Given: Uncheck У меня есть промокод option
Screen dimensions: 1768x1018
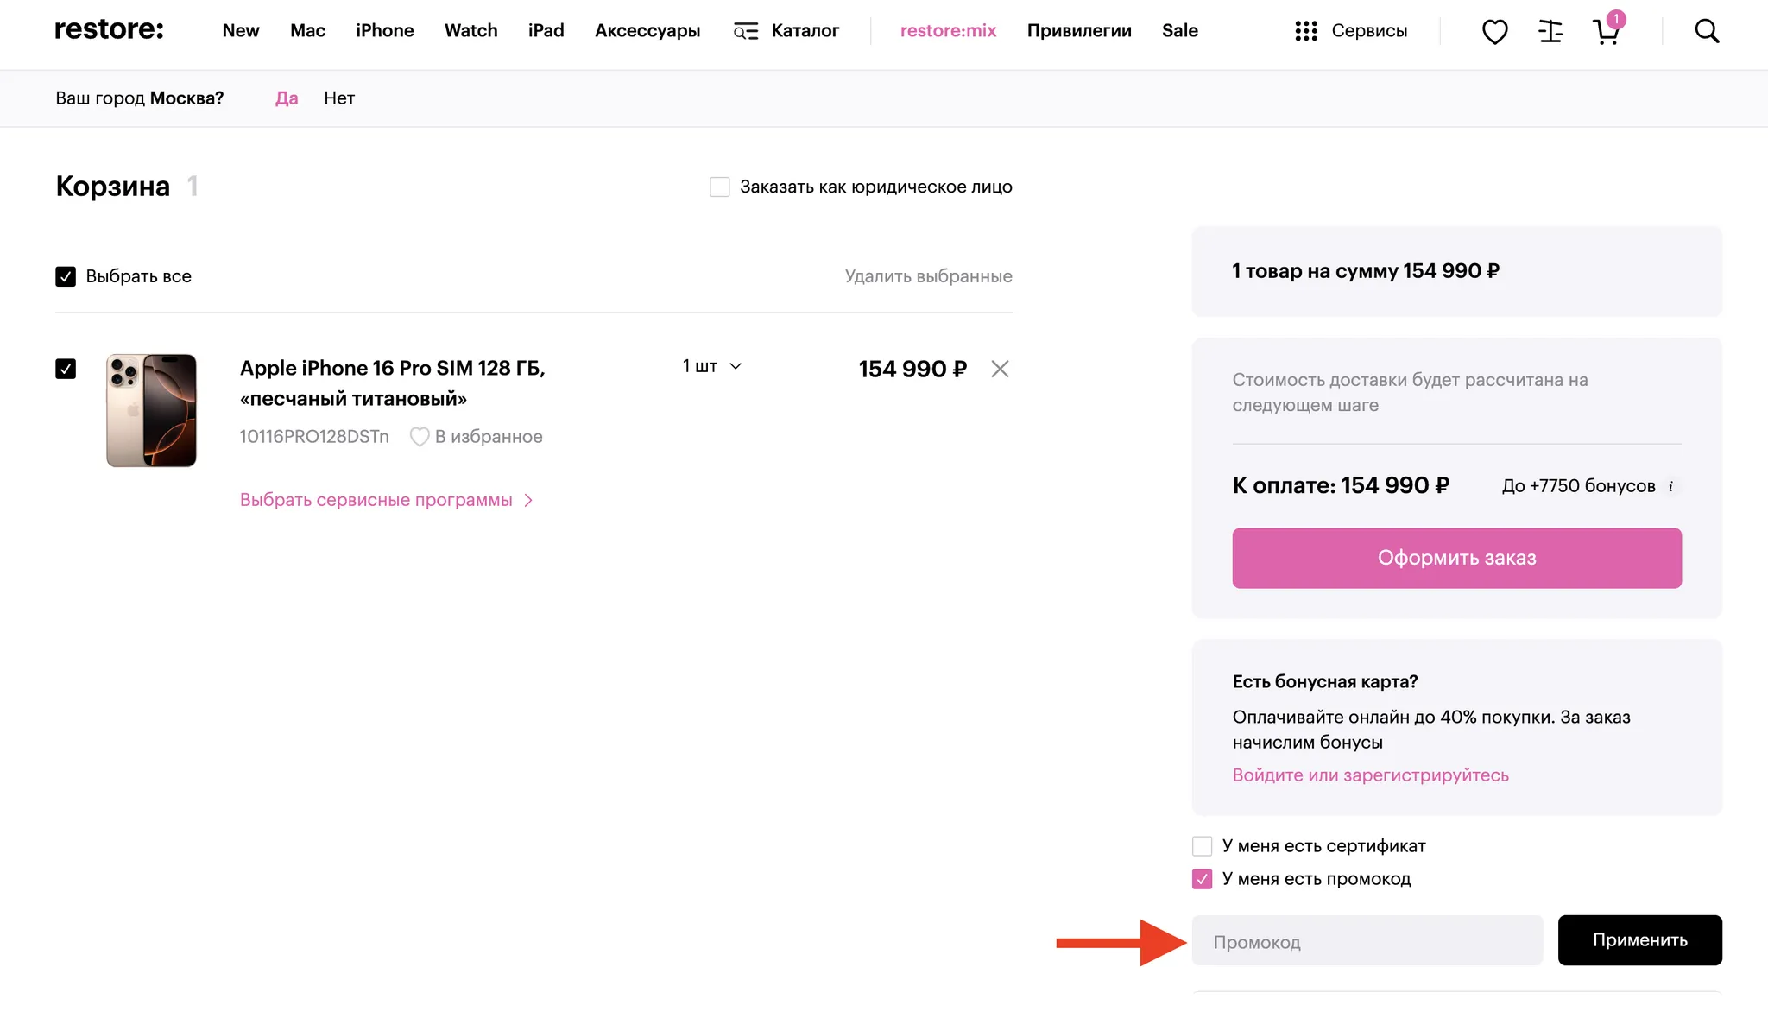Looking at the screenshot, I should pos(1202,879).
